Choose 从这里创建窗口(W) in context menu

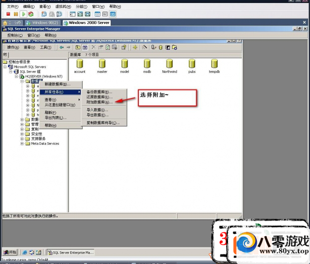pyautogui.click(x=61, y=105)
